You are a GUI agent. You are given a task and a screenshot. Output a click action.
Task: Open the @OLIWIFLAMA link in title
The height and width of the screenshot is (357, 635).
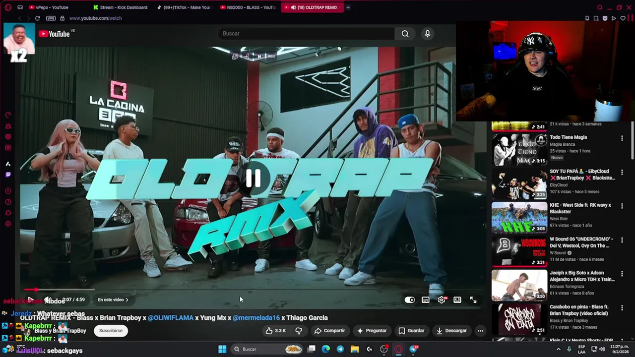pyautogui.click(x=171, y=318)
